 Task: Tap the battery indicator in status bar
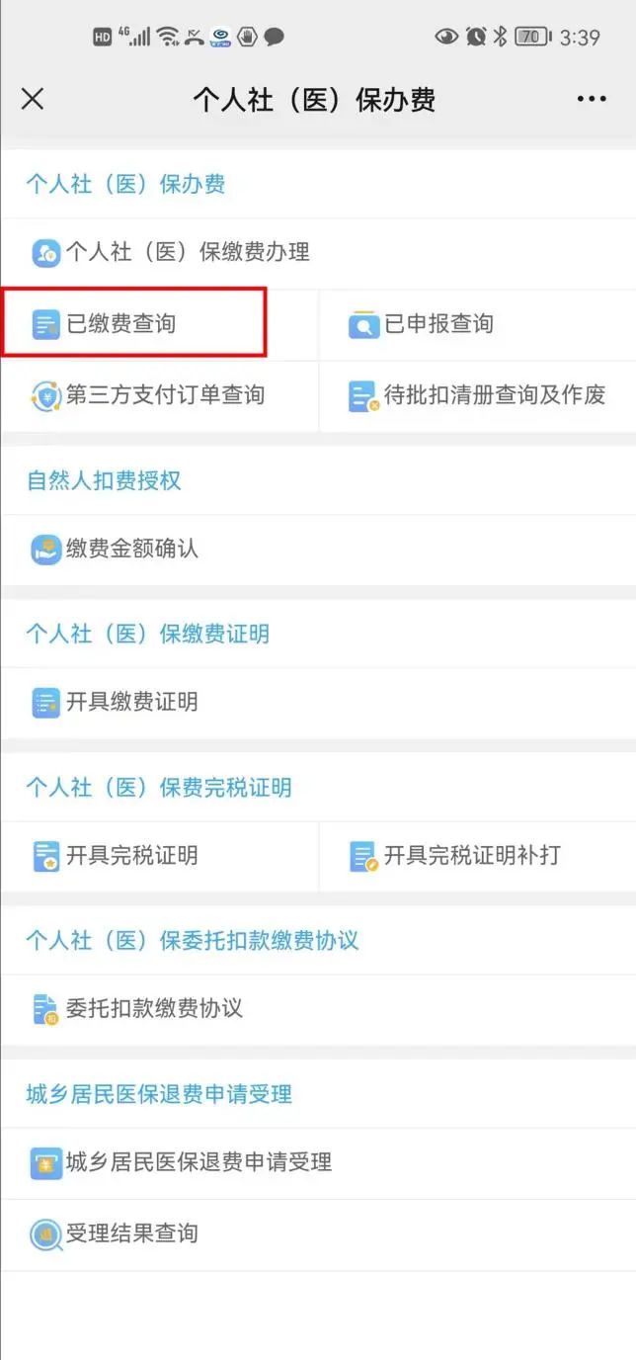(x=533, y=37)
